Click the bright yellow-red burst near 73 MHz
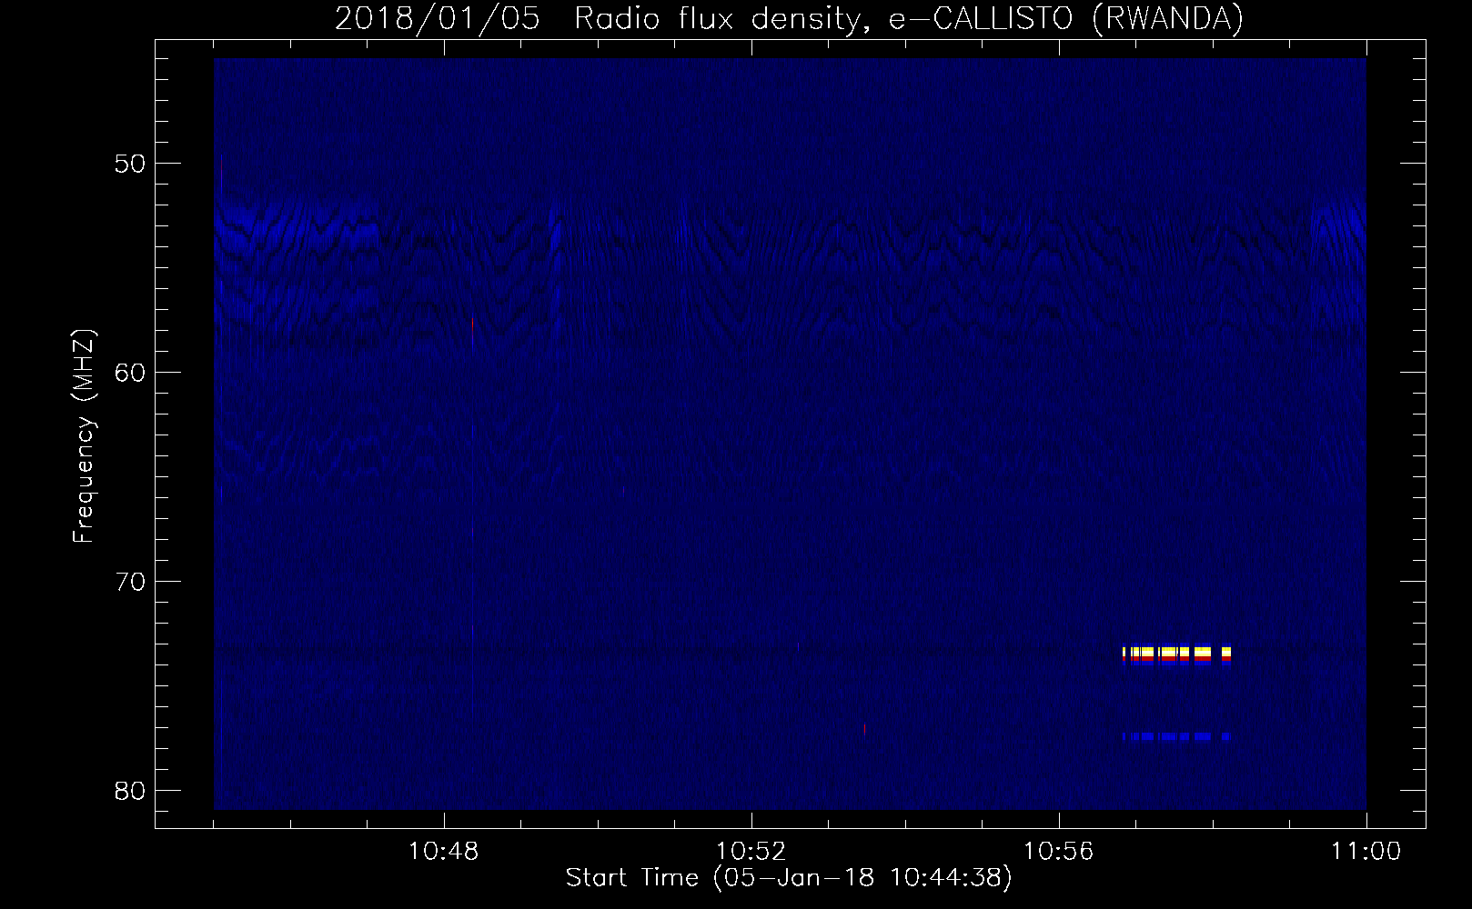This screenshot has height=909, width=1472. click(1177, 655)
